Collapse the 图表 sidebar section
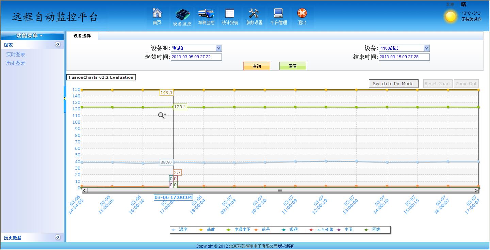 58,44
